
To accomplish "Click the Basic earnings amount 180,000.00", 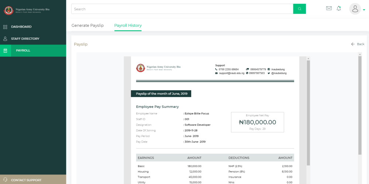I will (x=194, y=166).
